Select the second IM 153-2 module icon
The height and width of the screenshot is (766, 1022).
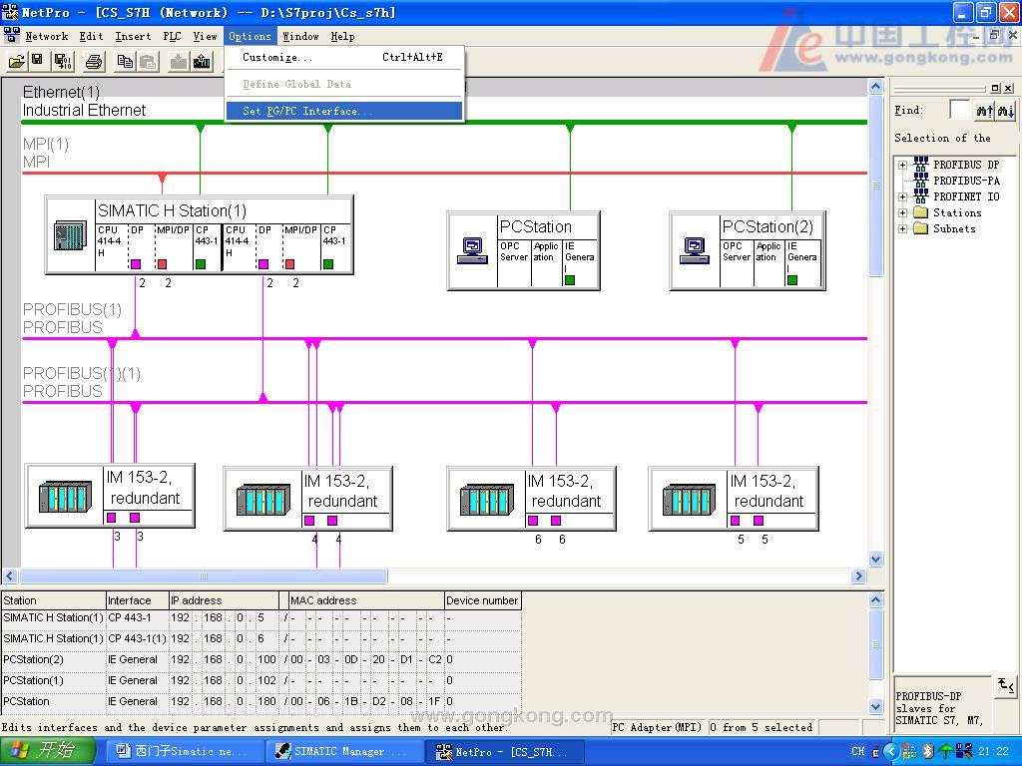point(263,500)
